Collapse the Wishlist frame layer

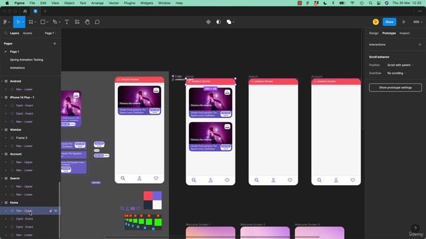(2, 130)
